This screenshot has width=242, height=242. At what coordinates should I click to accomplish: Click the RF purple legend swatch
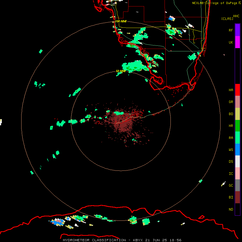237,30
